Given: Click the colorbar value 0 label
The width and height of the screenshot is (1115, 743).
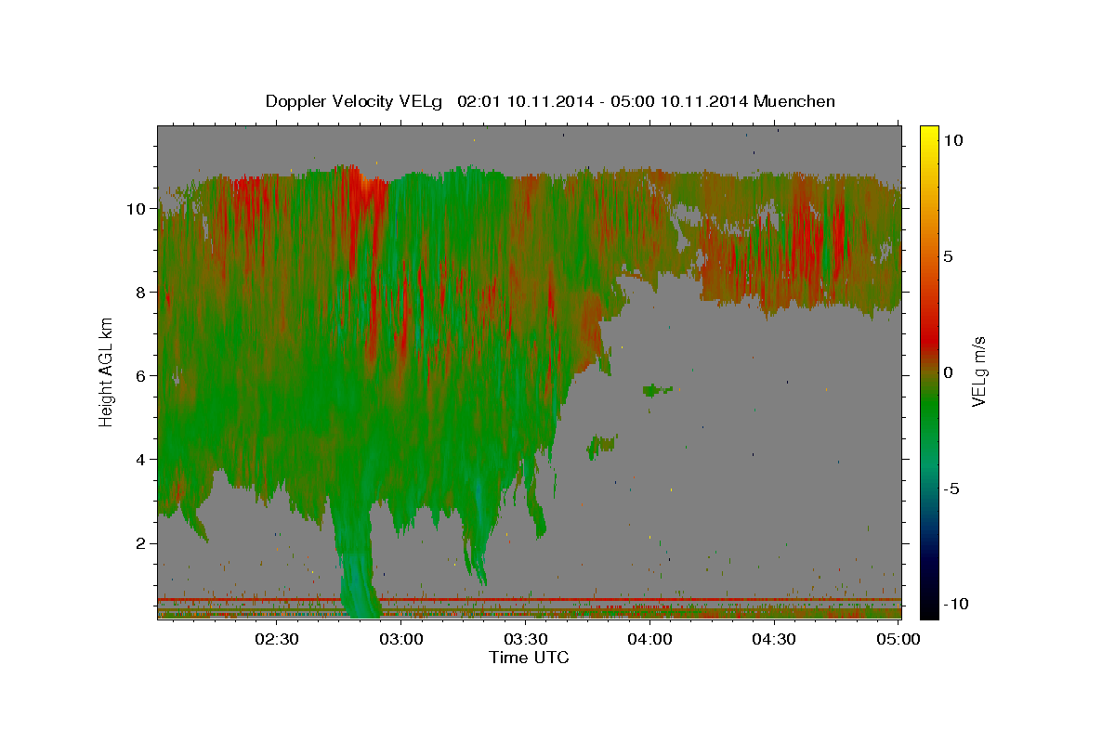Looking at the screenshot, I should [949, 372].
